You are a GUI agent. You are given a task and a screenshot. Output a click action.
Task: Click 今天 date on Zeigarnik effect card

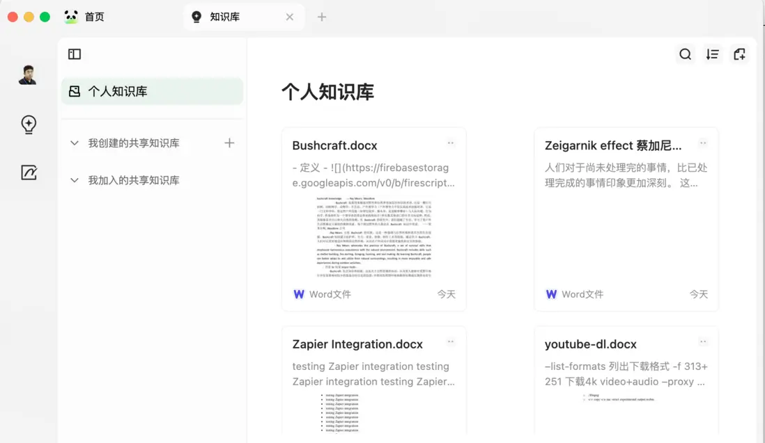tap(699, 294)
